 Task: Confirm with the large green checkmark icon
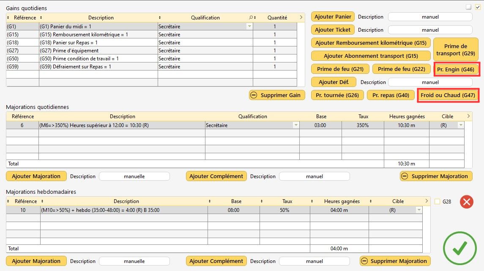(459, 249)
